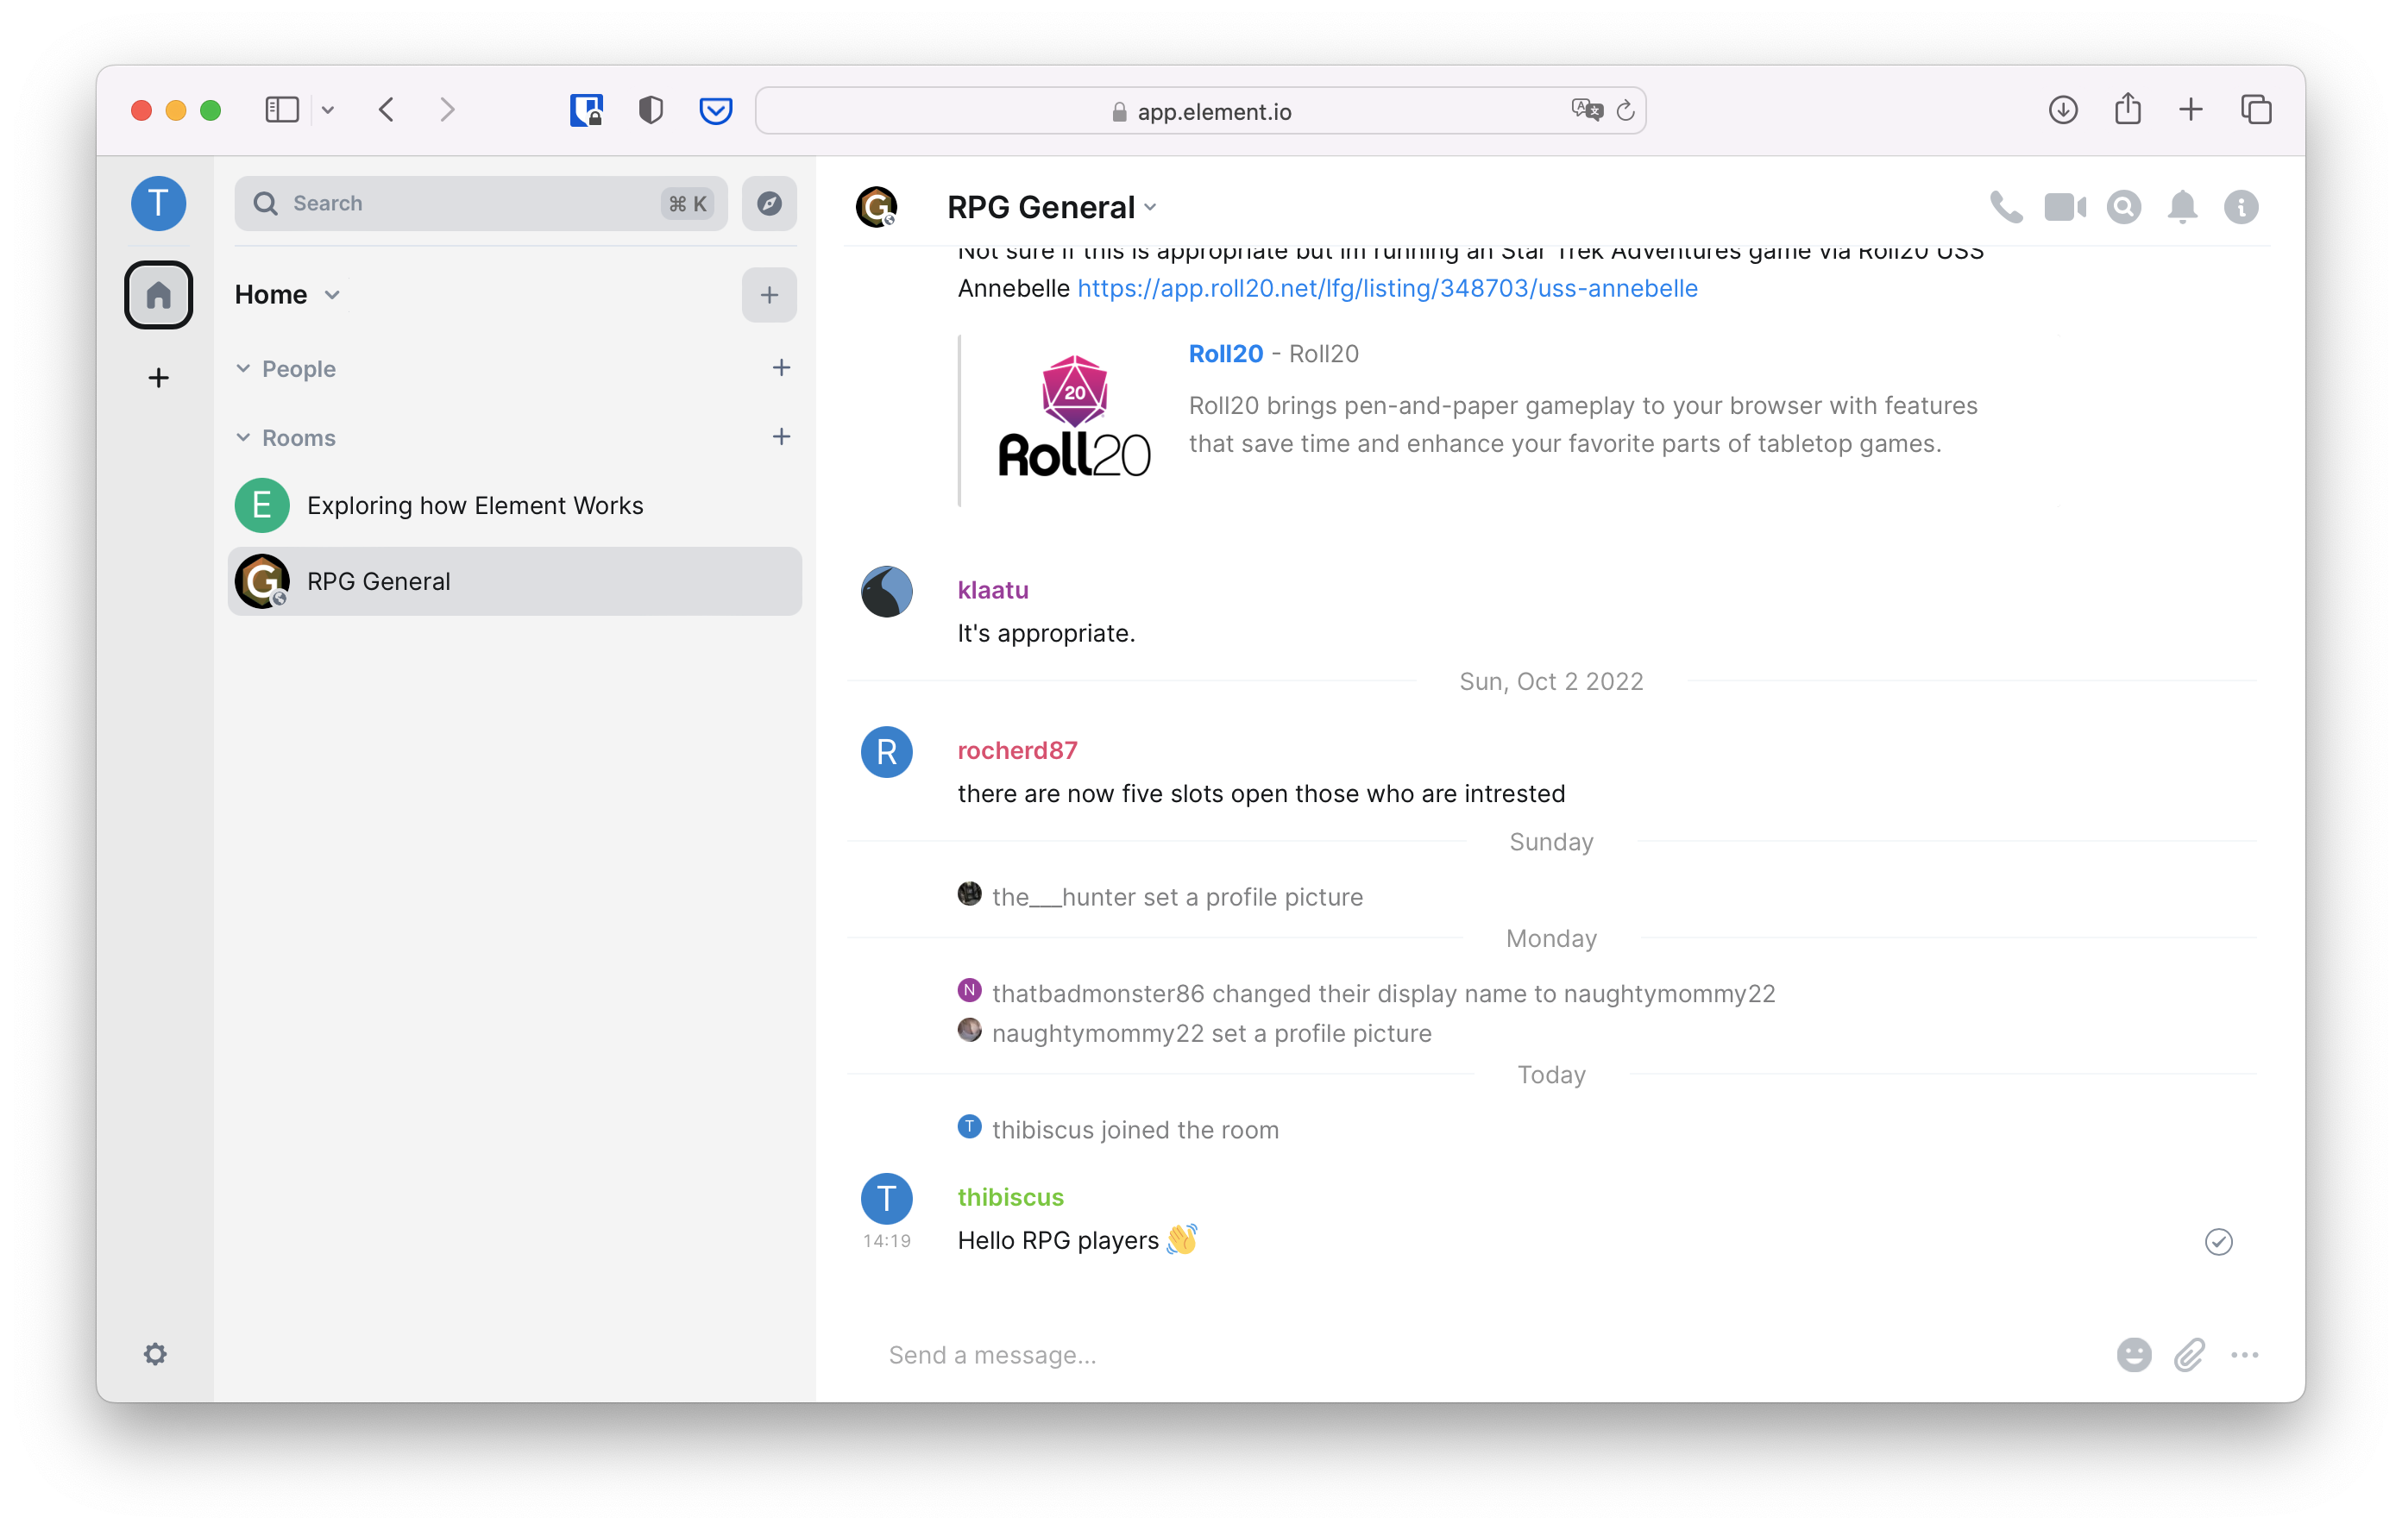The height and width of the screenshot is (1530, 2402).
Task: Open the USS Annebelle Roll20 listing link
Action: tap(1386, 288)
